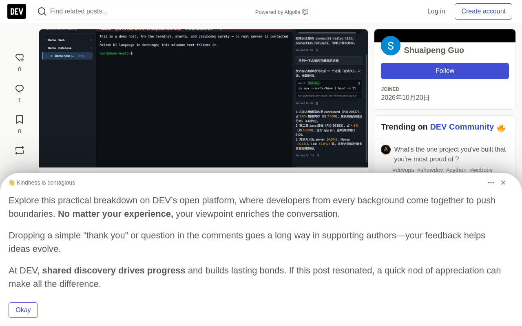Screen dimensions: 522x326
Task: Select the #showdev tag
Action: tap(430, 170)
